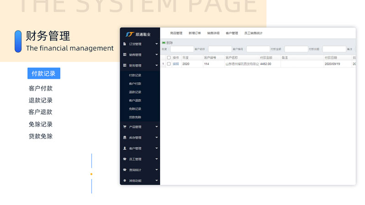Click the 销售管理 sidebar icon
The width and height of the screenshot is (365, 205).
[125, 55]
